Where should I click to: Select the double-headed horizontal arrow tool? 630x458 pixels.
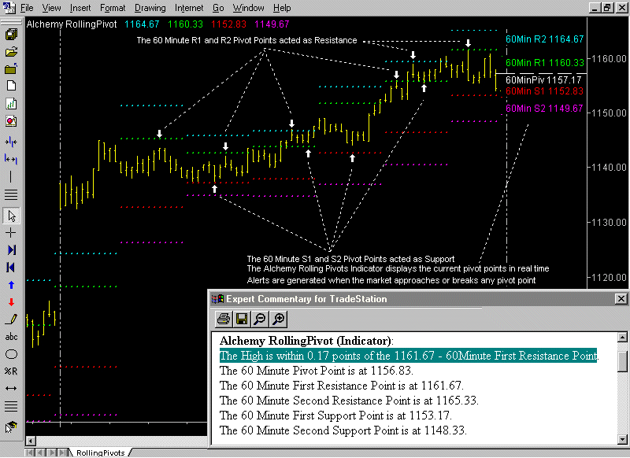[11, 389]
